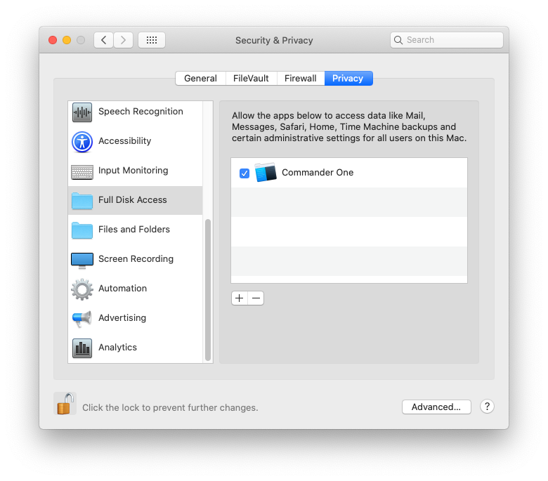Switch to the General tab

tap(200, 79)
